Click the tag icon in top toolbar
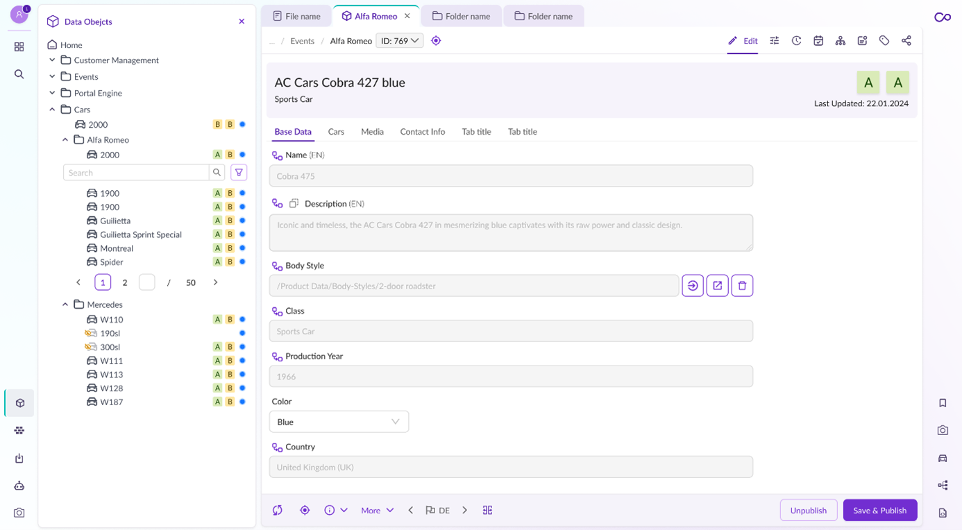The image size is (962, 530). pos(884,41)
